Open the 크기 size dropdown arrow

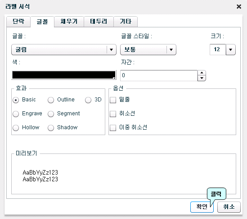click(231, 50)
